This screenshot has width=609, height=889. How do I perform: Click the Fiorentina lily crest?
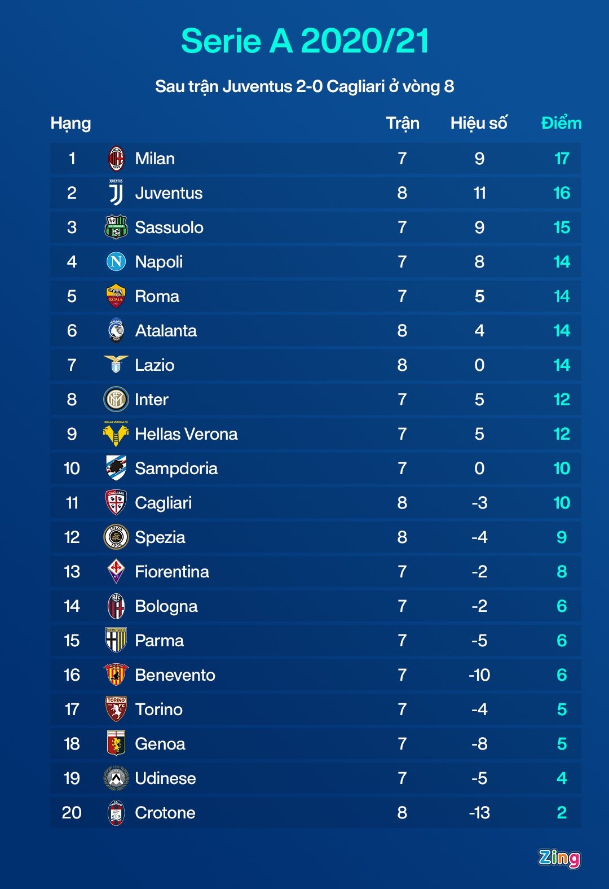116,572
